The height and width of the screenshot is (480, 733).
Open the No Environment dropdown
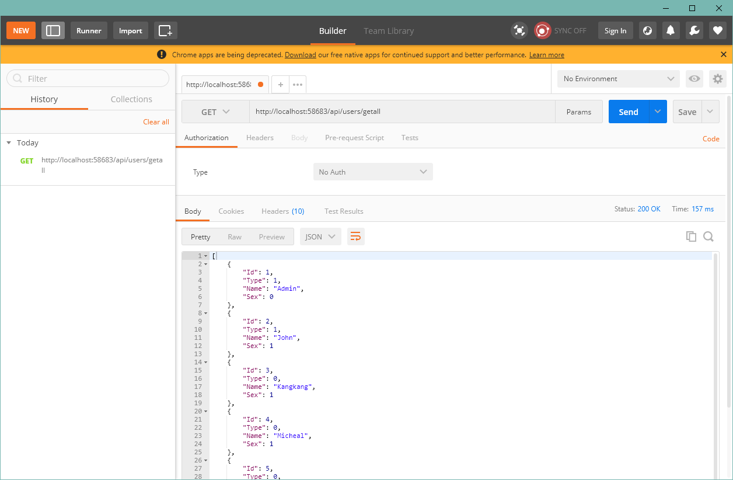[619, 79]
